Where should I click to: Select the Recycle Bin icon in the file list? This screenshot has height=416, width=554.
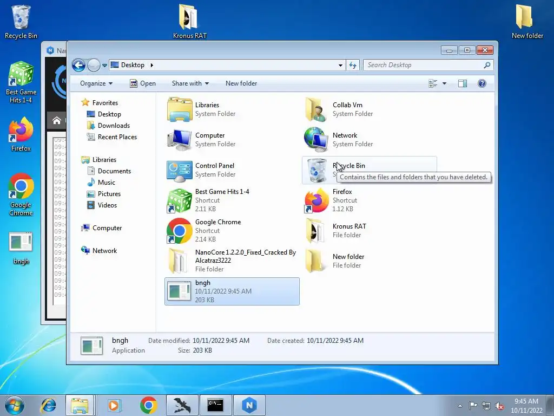coord(316,171)
